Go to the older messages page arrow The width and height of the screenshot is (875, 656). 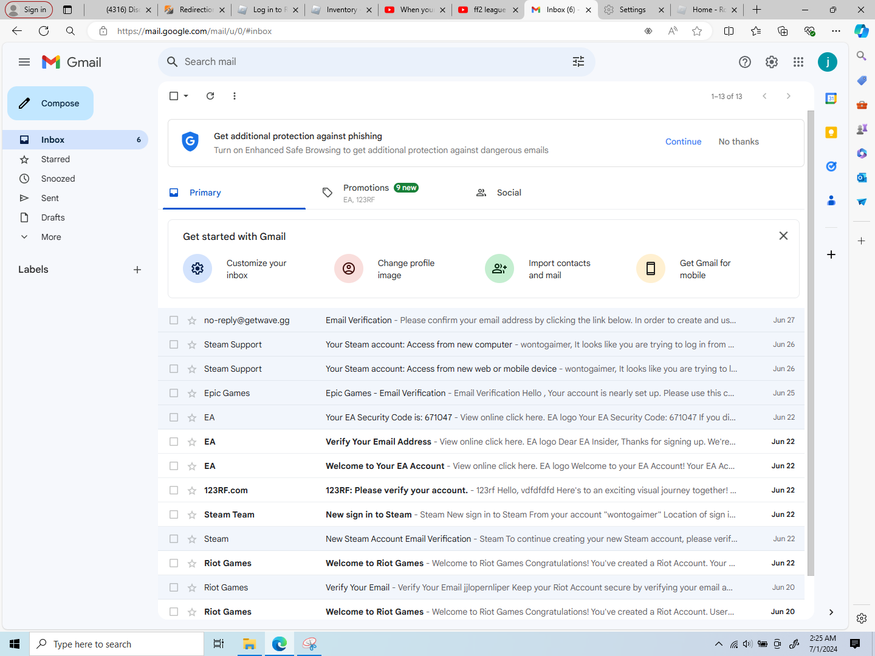[x=789, y=96]
